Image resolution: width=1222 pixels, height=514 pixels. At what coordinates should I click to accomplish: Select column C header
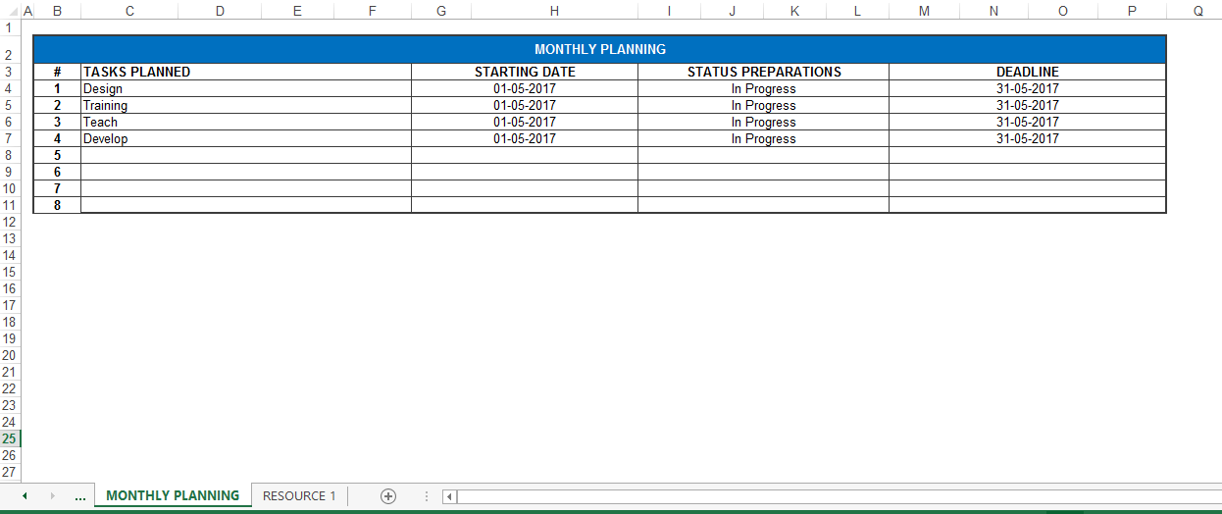pos(129,11)
